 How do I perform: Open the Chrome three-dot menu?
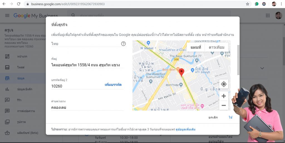(x=281, y=4)
